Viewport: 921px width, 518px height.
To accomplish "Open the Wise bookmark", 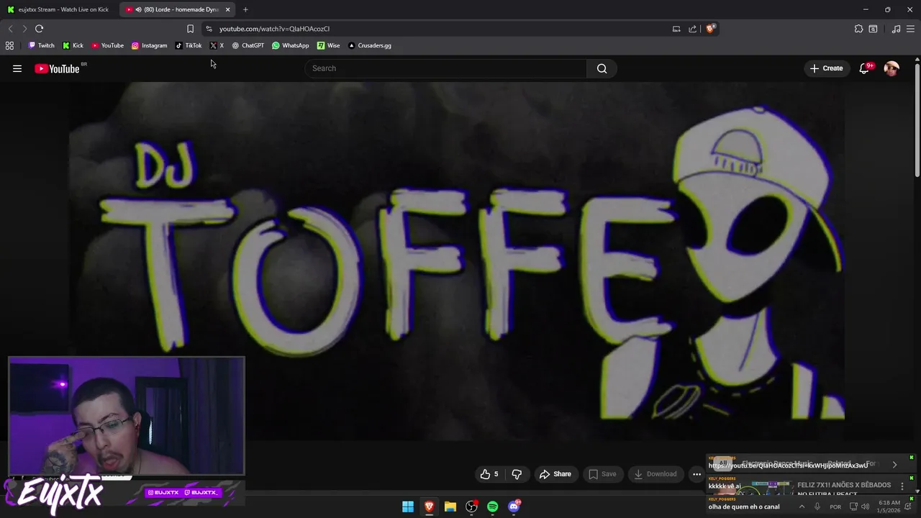I will pos(328,45).
